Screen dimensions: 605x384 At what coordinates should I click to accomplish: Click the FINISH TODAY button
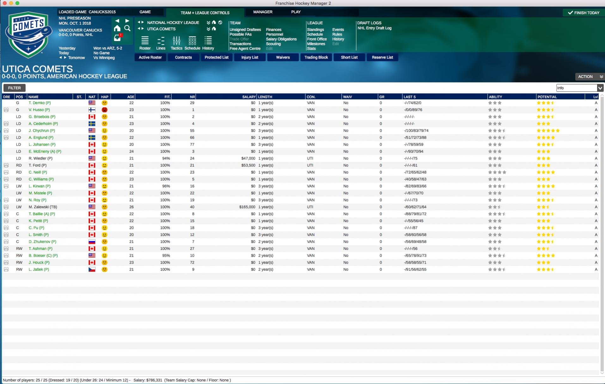584,13
